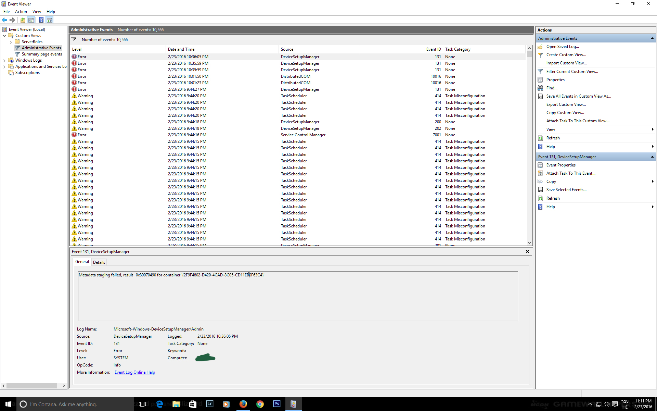Image resolution: width=657 pixels, height=411 pixels.
Task: Click Export Custom View action
Action: [566, 104]
